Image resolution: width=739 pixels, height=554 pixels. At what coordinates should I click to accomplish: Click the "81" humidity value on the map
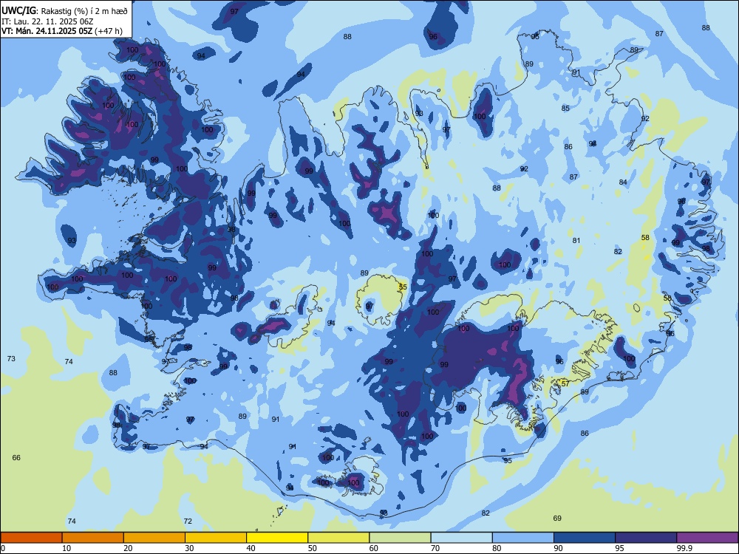[x=576, y=240]
